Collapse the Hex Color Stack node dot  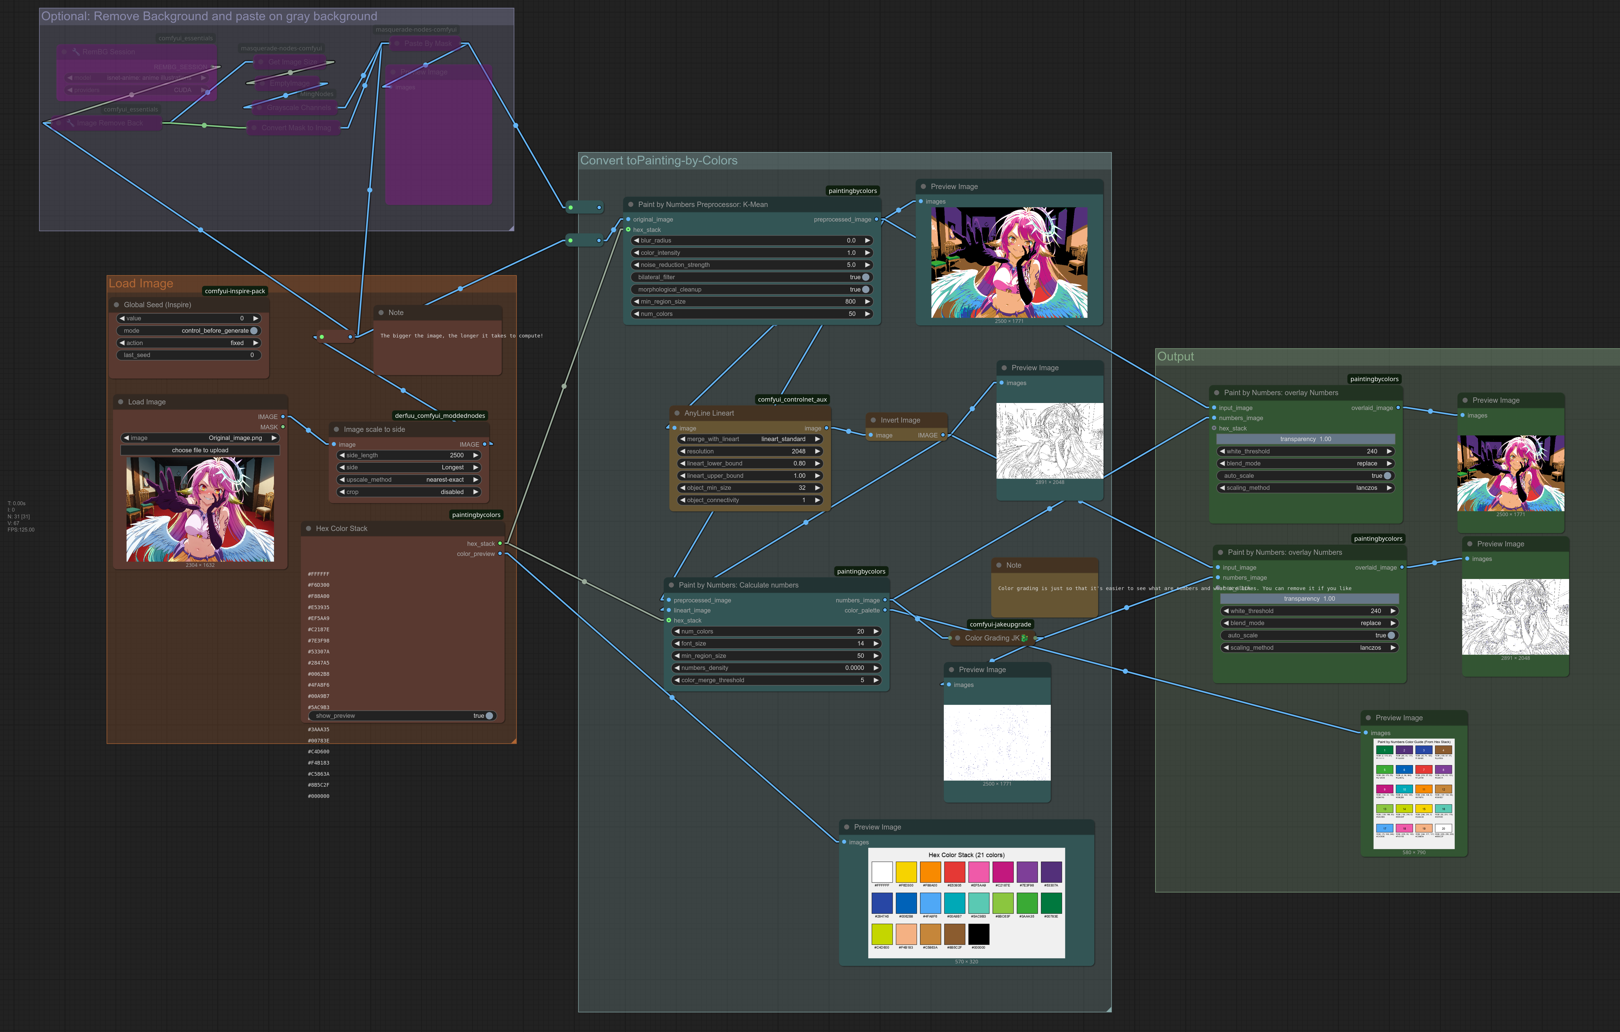[x=309, y=528]
